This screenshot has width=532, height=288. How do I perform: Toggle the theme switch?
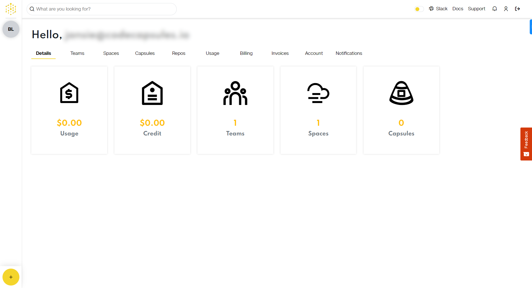pos(419,9)
